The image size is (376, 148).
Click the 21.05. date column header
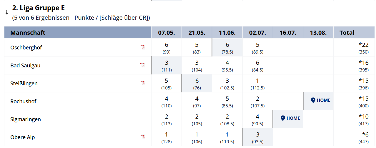click(197, 33)
